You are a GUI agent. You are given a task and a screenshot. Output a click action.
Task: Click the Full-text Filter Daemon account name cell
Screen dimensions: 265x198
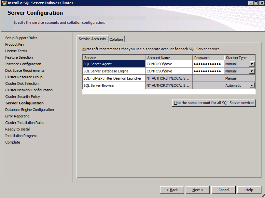coord(169,78)
